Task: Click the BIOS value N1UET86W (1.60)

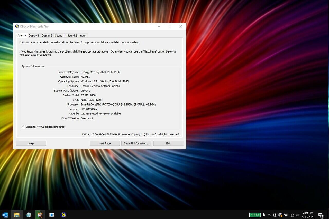Action: (92, 100)
